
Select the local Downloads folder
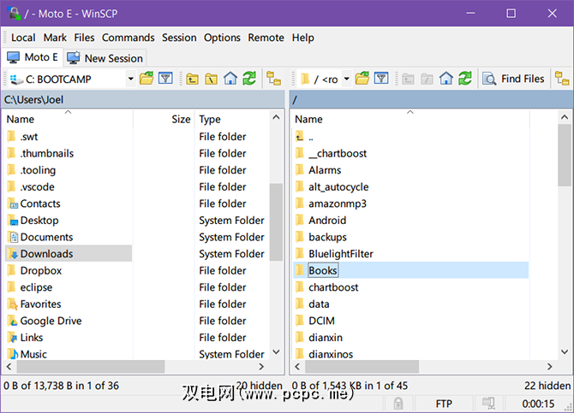(69, 254)
